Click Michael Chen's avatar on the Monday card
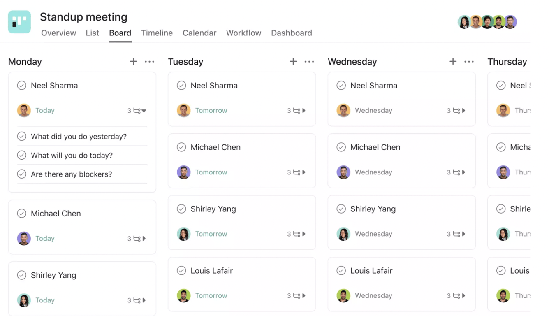The height and width of the screenshot is (316, 549). coord(24,238)
